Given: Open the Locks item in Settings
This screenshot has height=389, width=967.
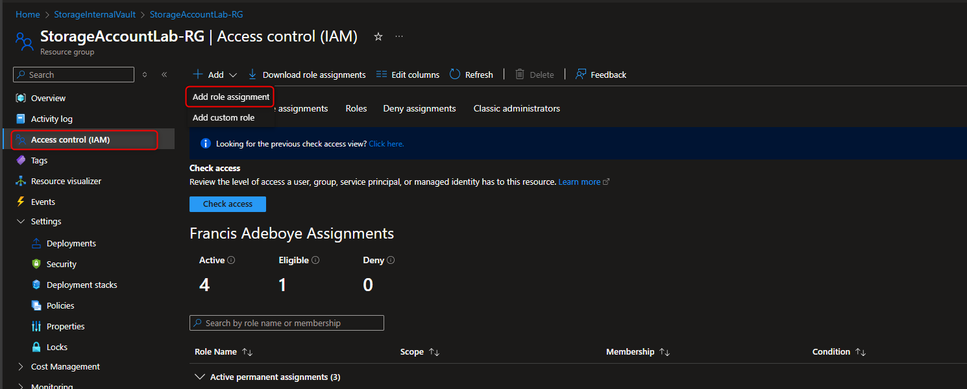Looking at the screenshot, I should coord(56,347).
